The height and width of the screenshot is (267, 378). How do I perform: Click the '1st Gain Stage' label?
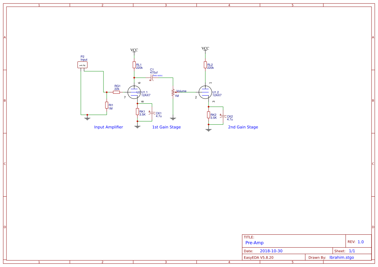pos(166,127)
